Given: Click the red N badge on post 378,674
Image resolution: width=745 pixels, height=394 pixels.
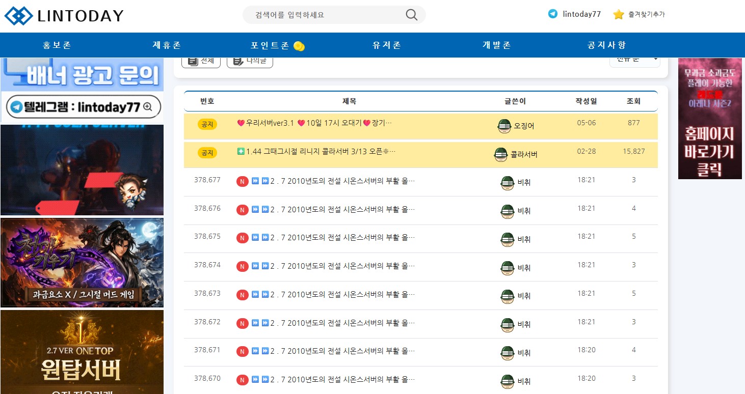Looking at the screenshot, I should (x=243, y=267).
